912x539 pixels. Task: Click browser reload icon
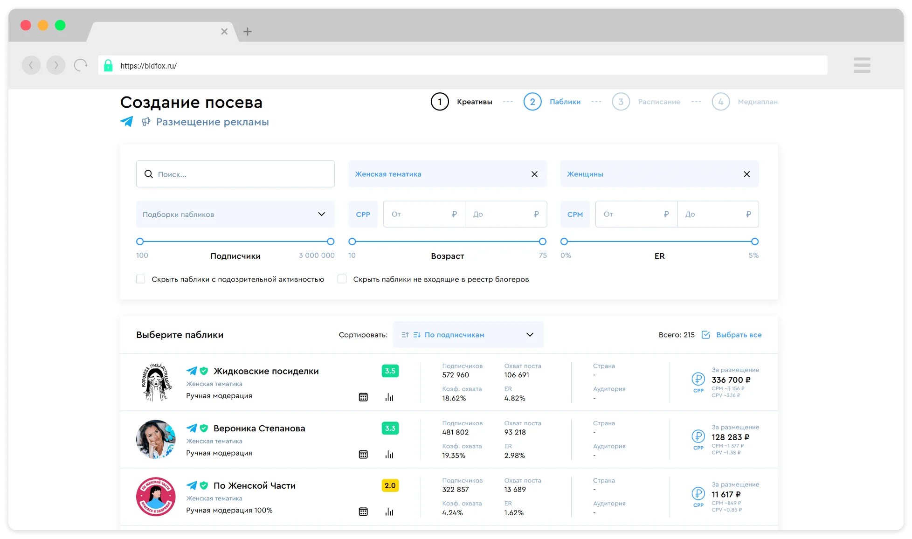[81, 65]
